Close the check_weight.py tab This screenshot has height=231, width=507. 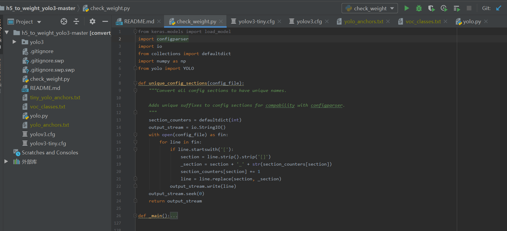pyautogui.click(x=221, y=22)
